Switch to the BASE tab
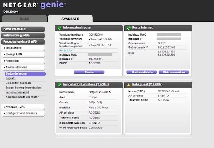The image size is (214, 148). pyautogui.click(x=25, y=19)
